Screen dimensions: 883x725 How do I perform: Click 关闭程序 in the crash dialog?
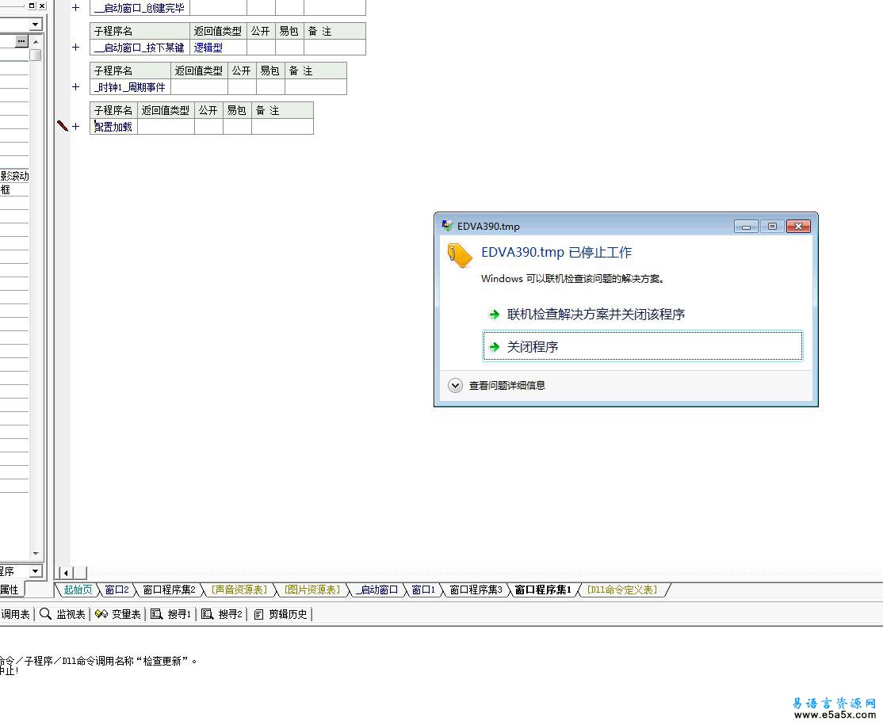coord(643,346)
